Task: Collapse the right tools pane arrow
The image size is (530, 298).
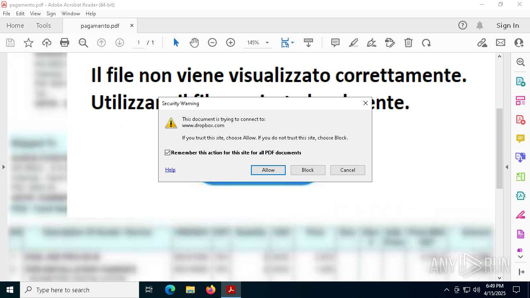Action: [507, 167]
